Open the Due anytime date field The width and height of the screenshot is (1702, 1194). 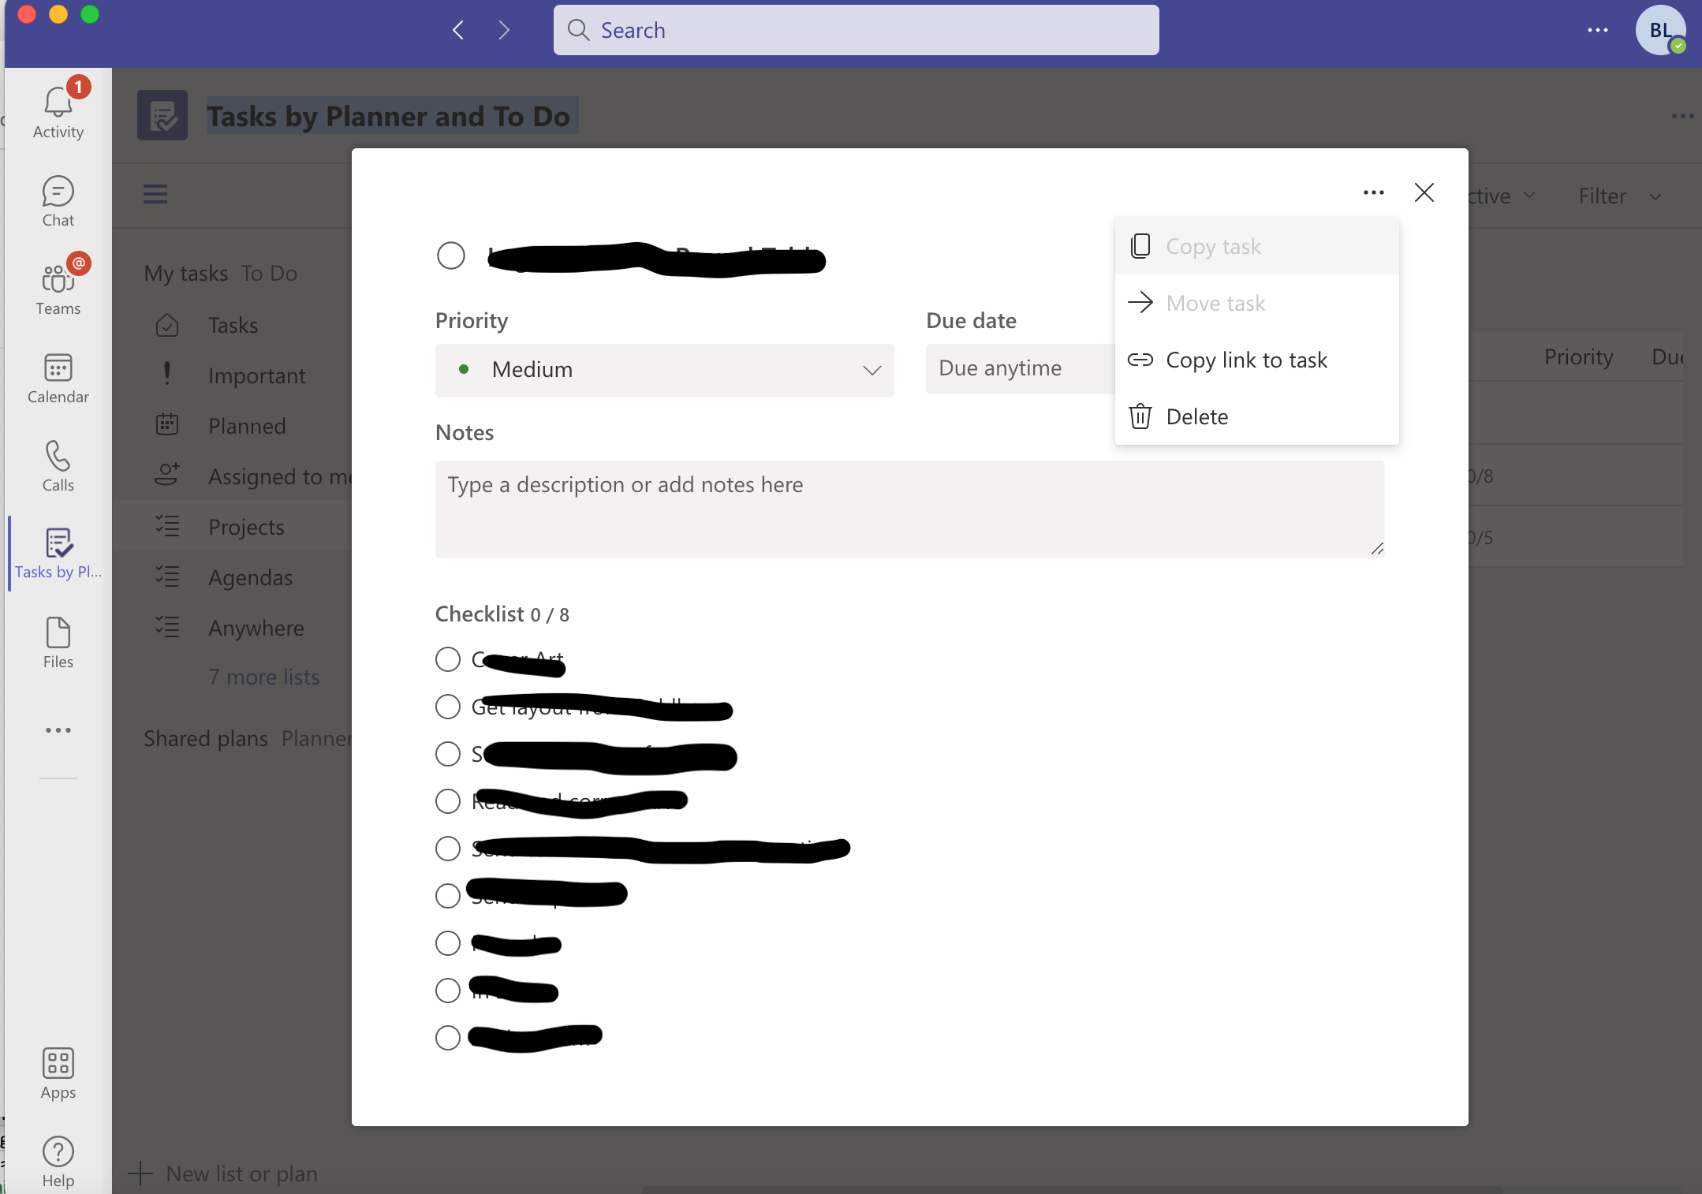click(1021, 368)
